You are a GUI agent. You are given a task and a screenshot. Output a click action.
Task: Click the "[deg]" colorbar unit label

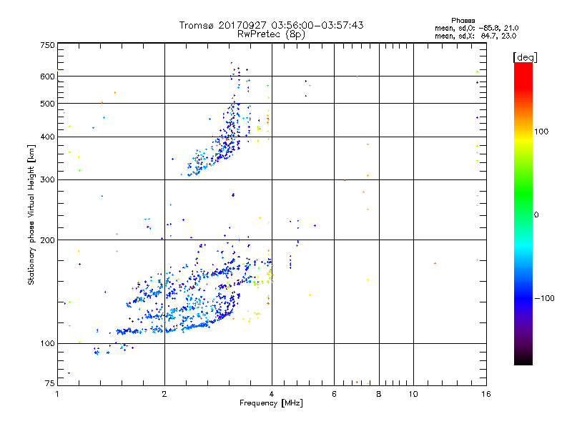525,57
